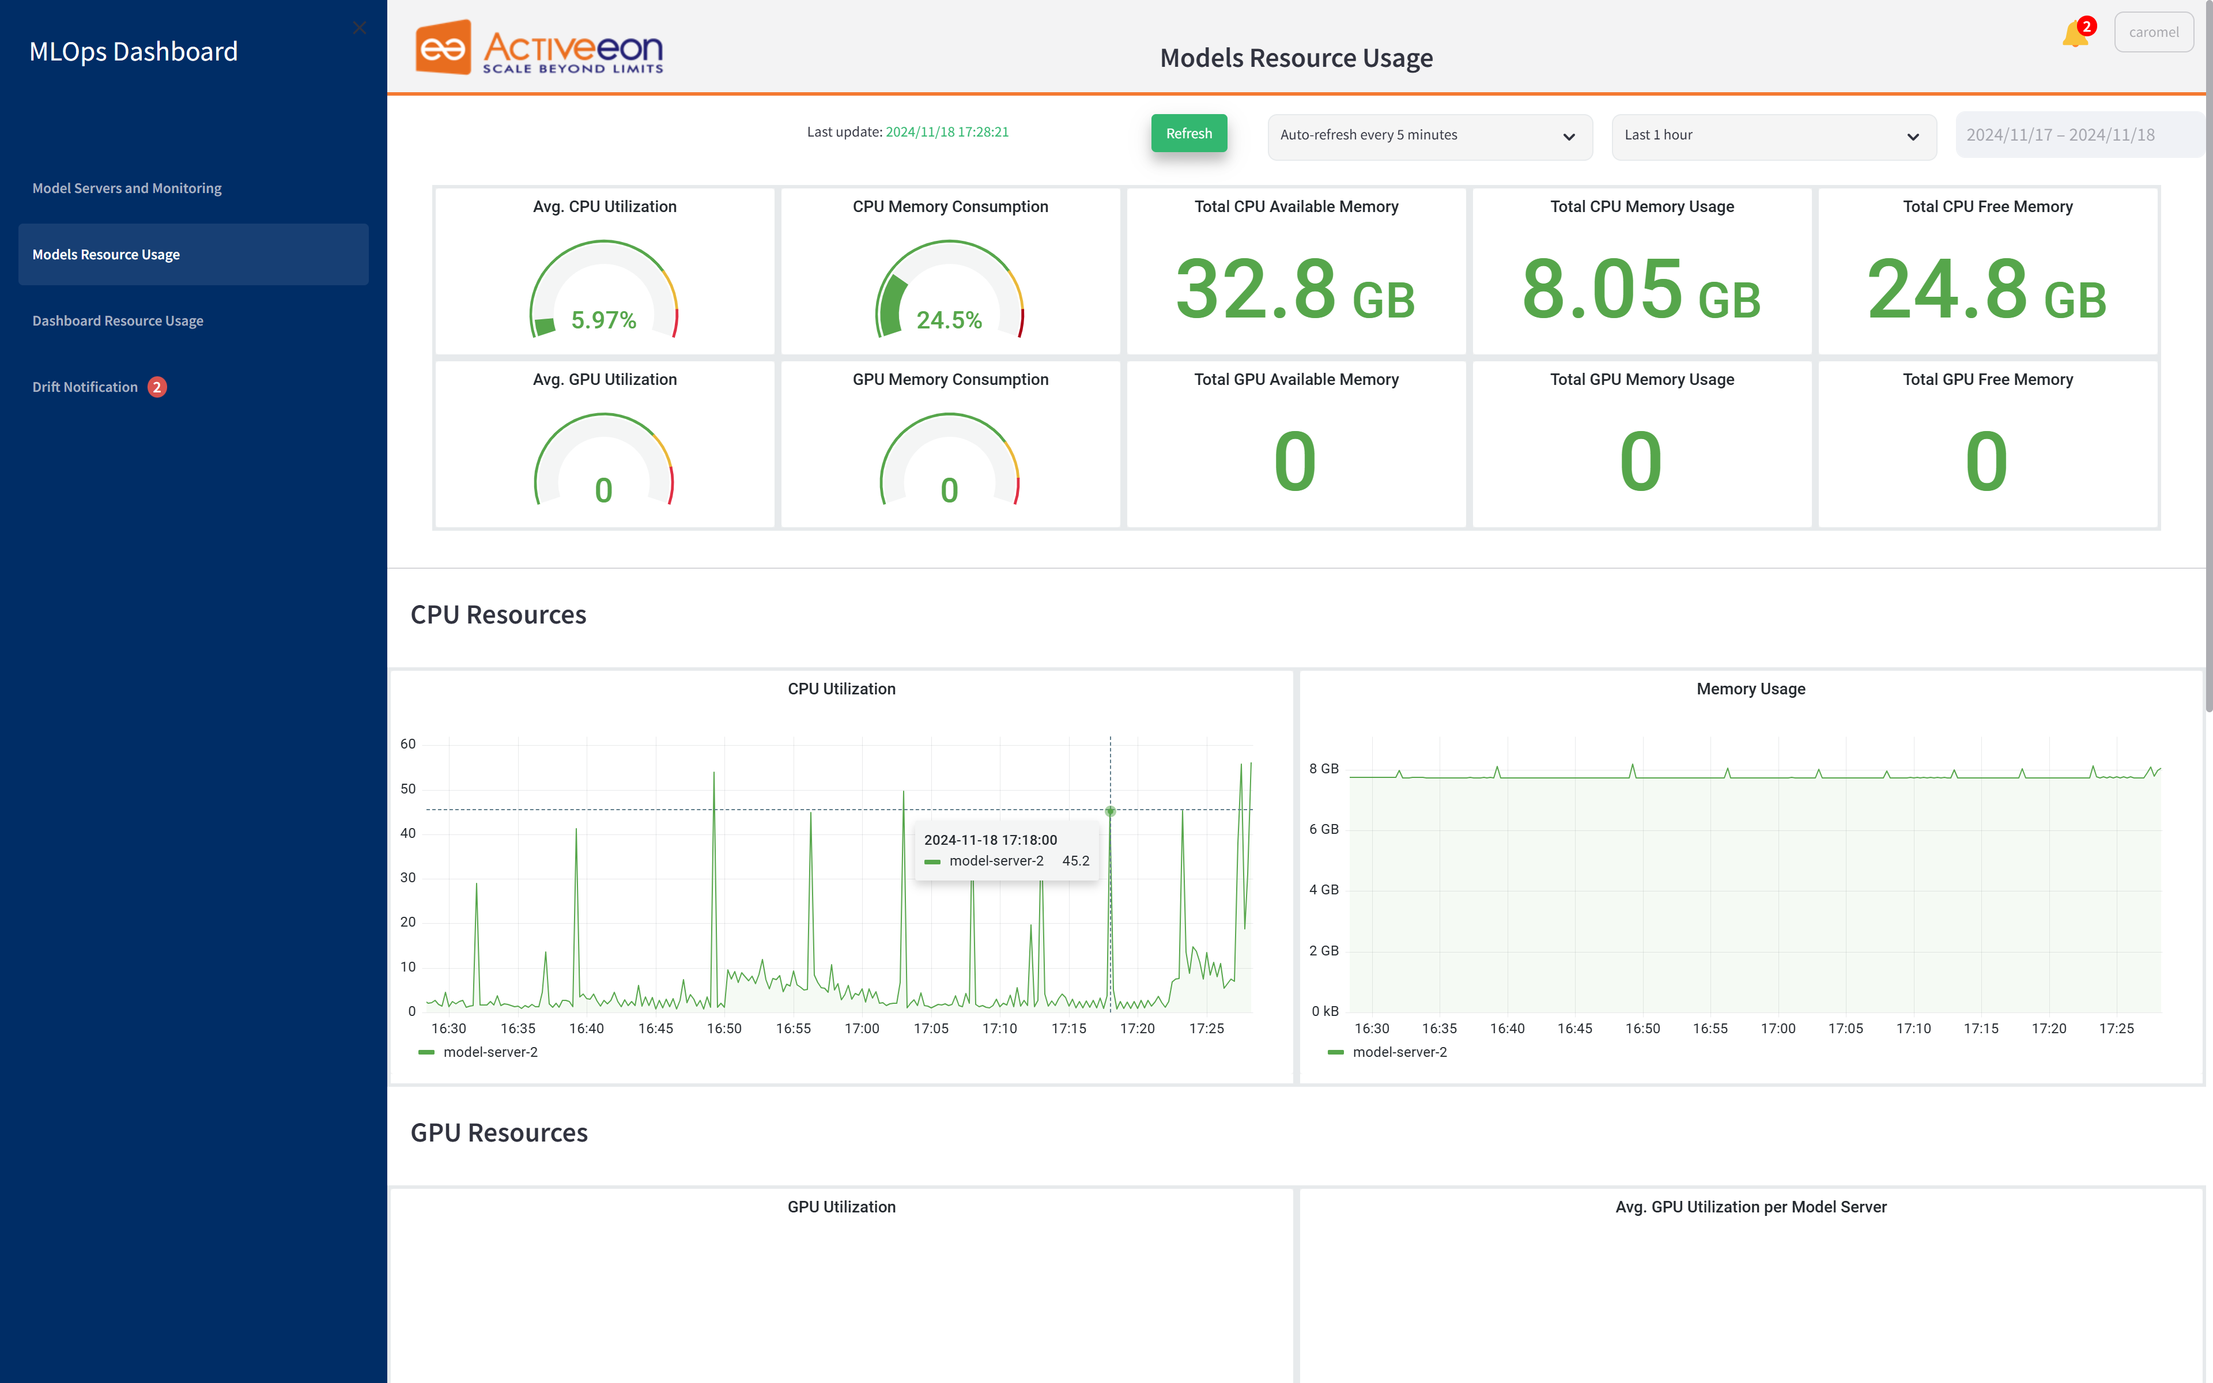
Task: Select Models Resource Usage menu item
Action: pyautogui.click(x=193, y=254)
